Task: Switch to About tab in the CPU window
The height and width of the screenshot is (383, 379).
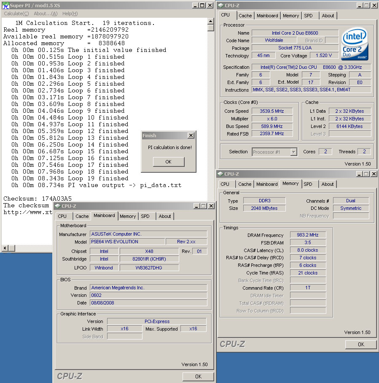Action: tap(328, 16)
